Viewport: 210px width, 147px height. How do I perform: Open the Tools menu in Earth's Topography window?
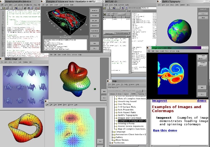pos(177,5)
